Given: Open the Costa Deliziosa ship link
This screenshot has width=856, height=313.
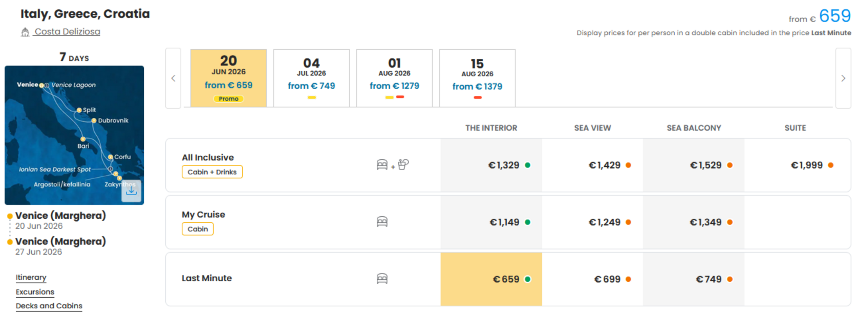Looking at the screenshot, I should pos(67,32).
